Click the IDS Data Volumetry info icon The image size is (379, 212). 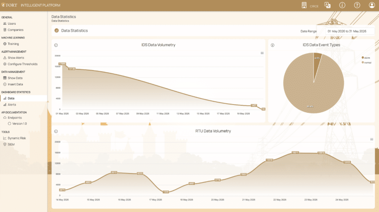pos(56,45)
